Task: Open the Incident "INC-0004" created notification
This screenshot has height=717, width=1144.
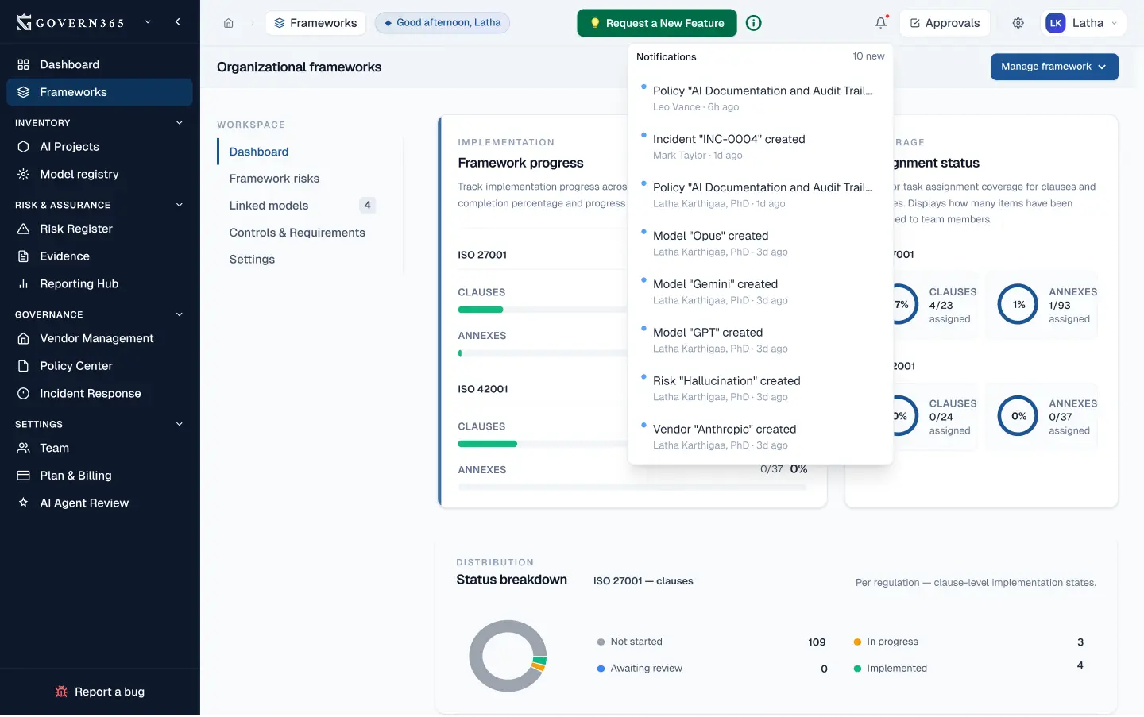Action: (x=729, y=139)
